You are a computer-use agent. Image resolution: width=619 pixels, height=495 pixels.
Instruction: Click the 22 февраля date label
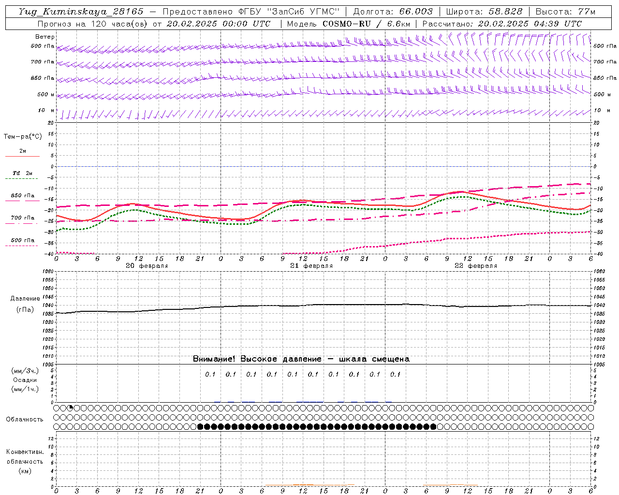pos(476,266)
